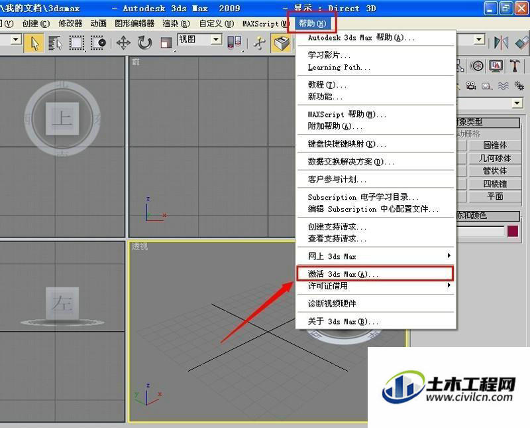Select the Cameras category icon

pyautogui.click(x=471, y=86)
